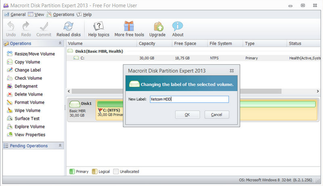323x186 pixels.
Task: Open Help topics from the toolbar
Action: 99,26
